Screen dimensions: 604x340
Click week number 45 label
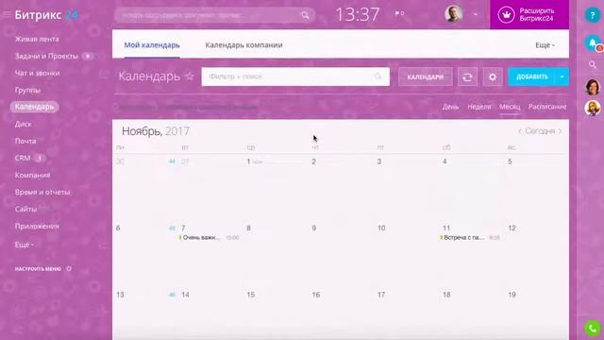(172, 229)
